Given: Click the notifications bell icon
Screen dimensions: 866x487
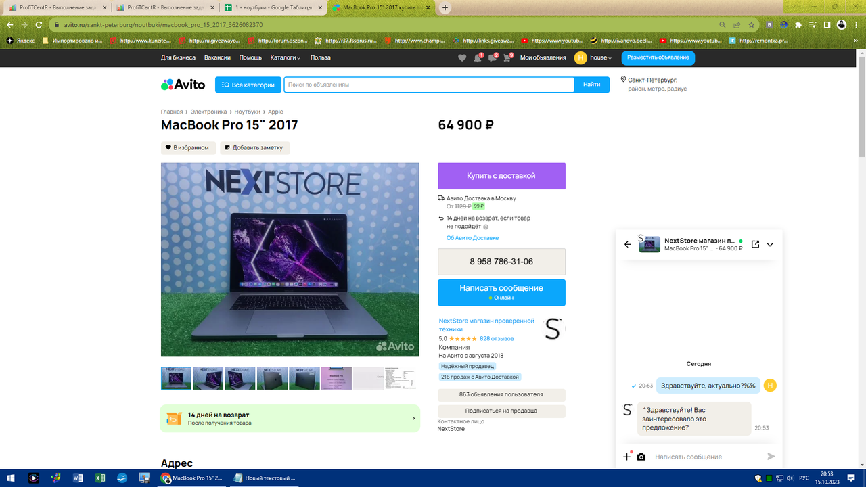Looking at the screenshot, I should 477,58.
